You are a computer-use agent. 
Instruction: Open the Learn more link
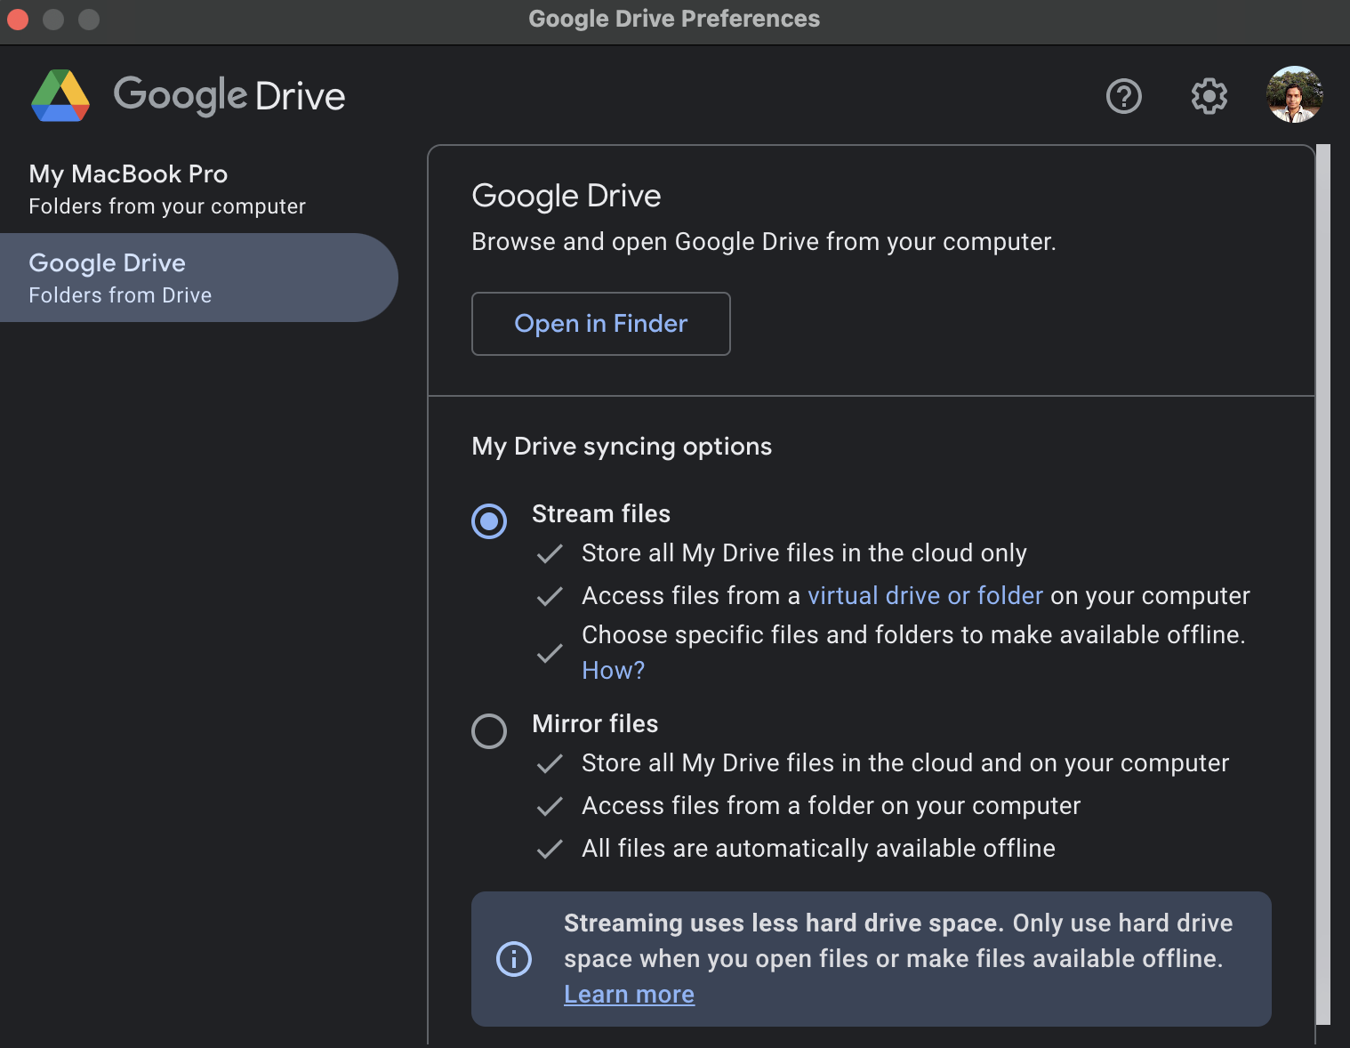pos(630,994)
